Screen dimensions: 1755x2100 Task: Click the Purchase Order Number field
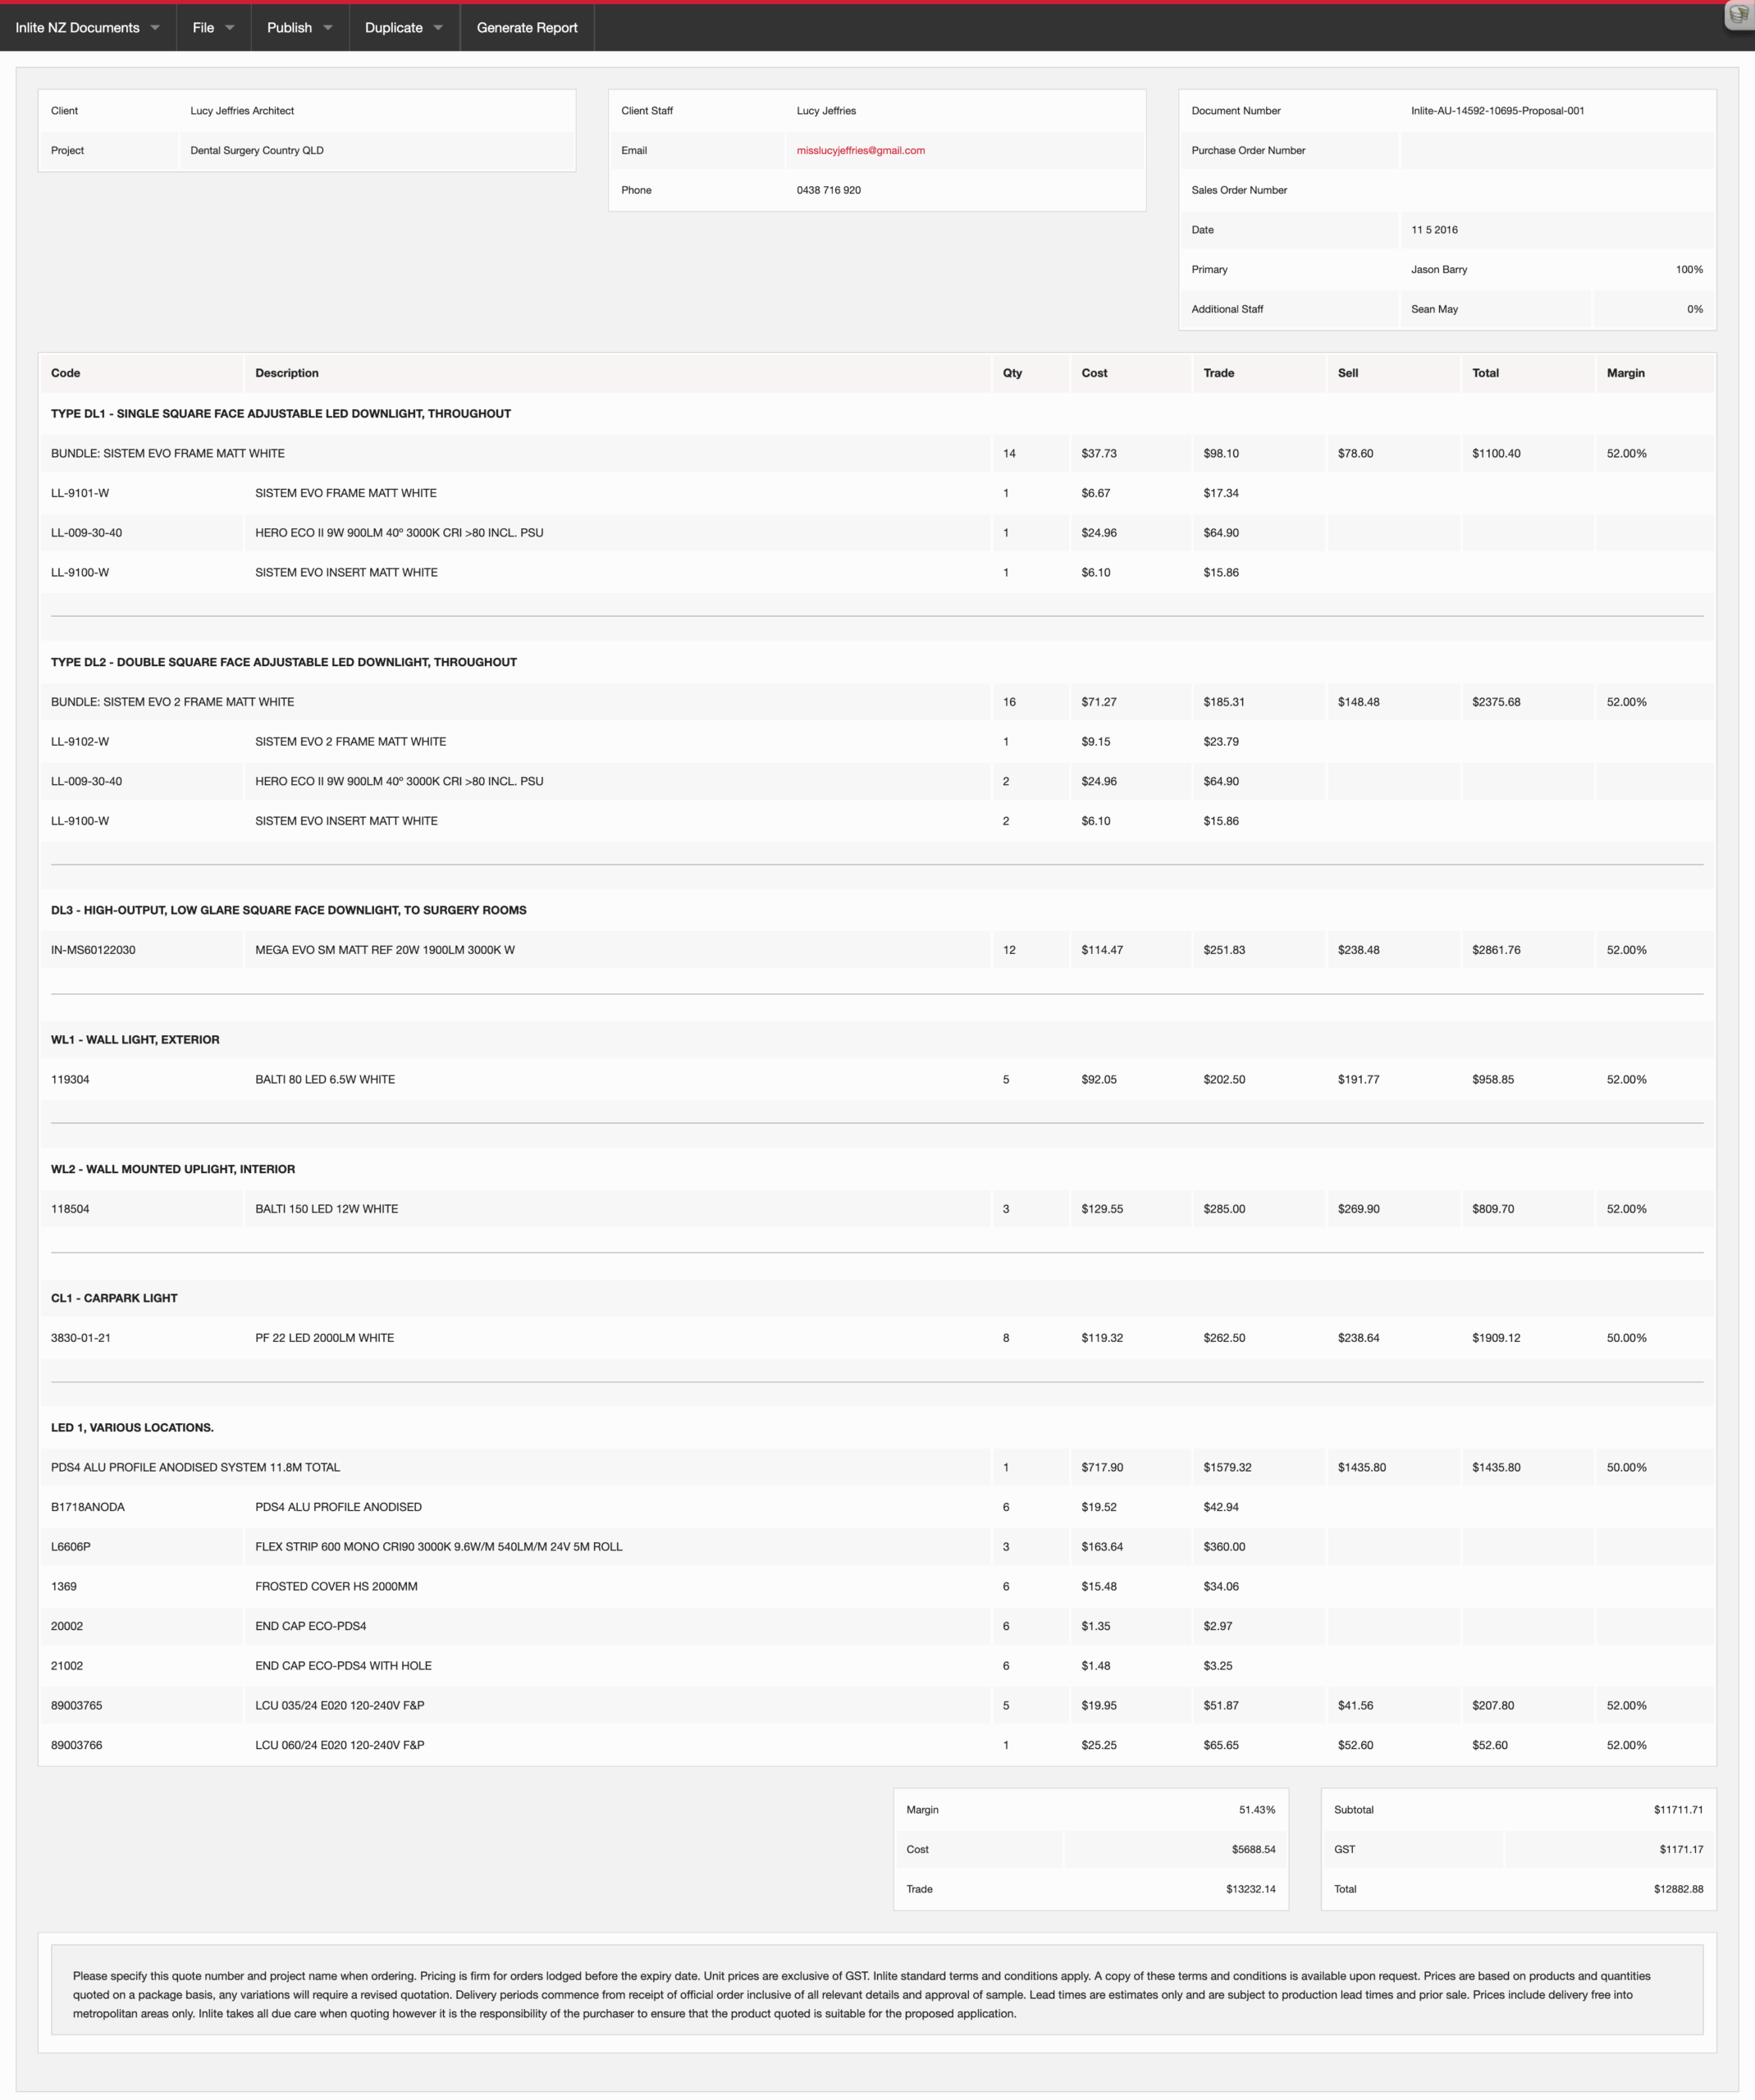(1557, 150)
